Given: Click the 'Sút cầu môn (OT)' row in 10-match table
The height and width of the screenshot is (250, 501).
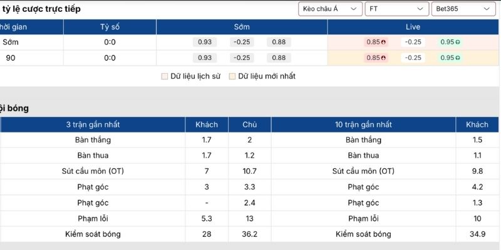Looking at the screenshot, I should pos(363,171).
